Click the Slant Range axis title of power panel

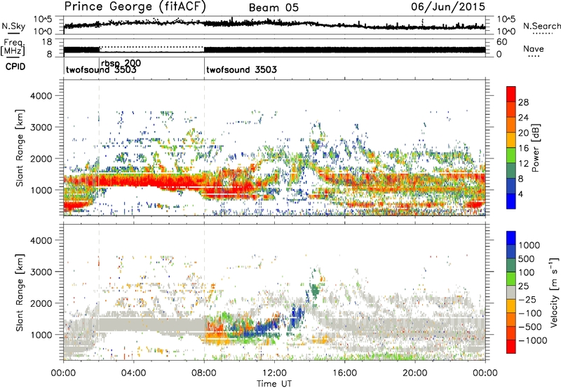20,148
